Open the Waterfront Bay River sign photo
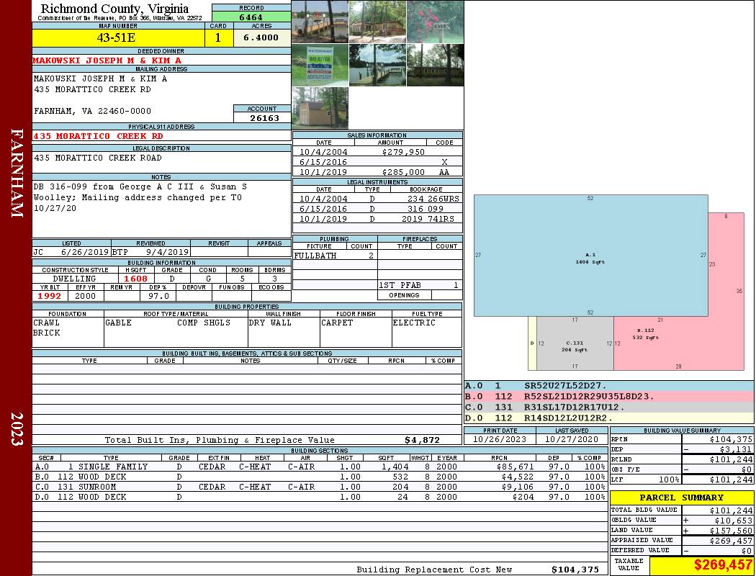 (320, 65)
